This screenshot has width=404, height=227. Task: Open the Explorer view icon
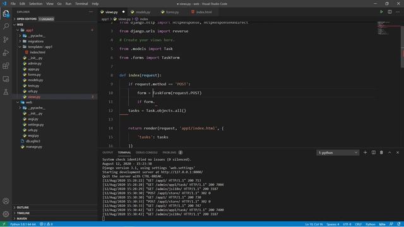point(6,13)
